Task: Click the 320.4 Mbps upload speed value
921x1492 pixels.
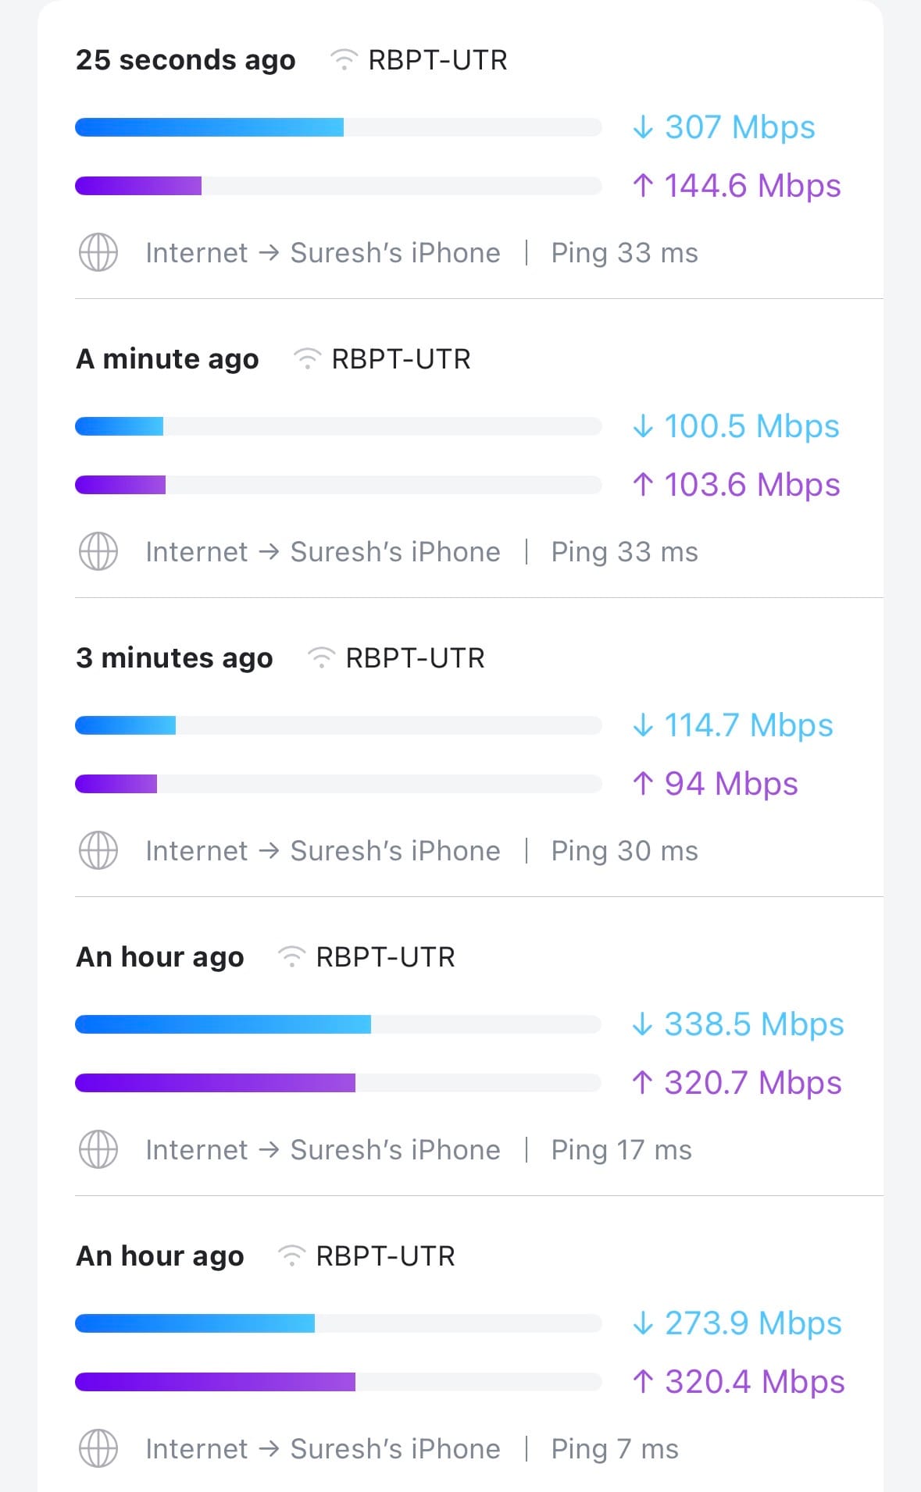Action: click(x=754, y=1381)
